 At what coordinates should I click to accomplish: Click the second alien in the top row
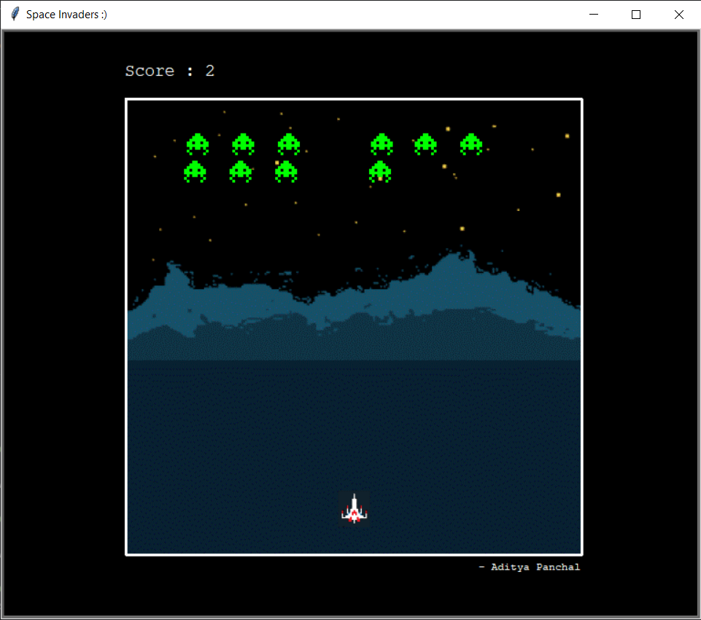click(x=243, y=144)
